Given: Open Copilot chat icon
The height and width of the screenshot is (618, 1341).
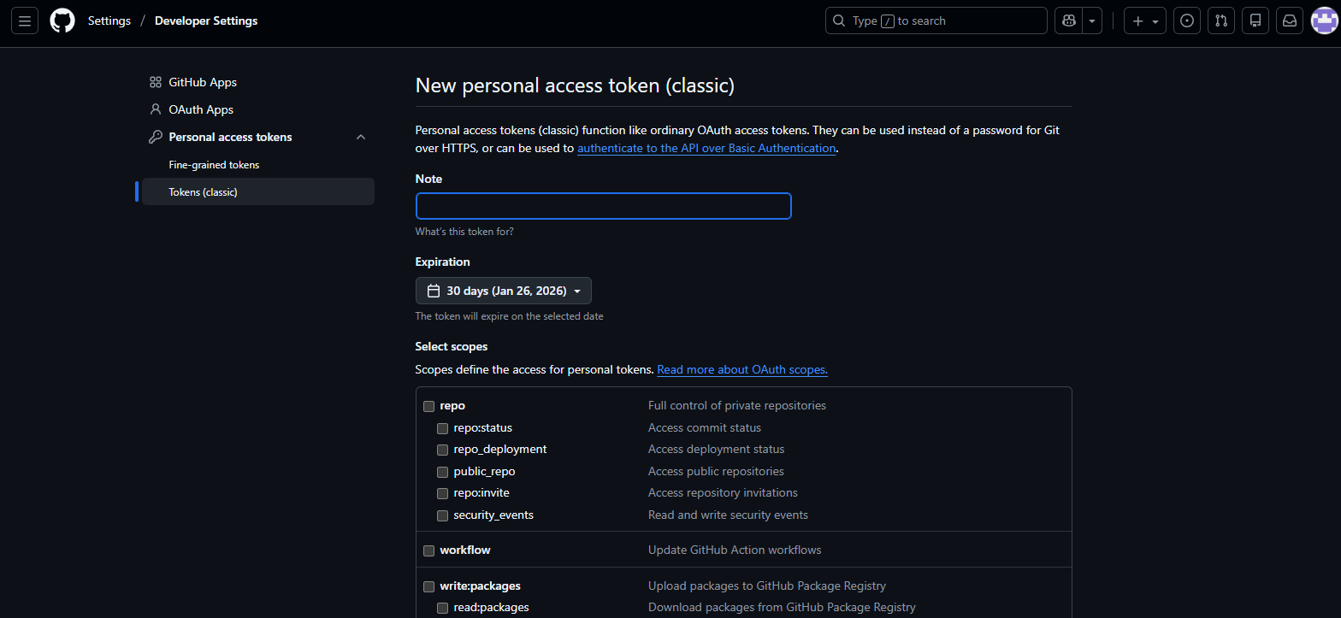Looking at the screenshot, I should [x=1068, y=21].
